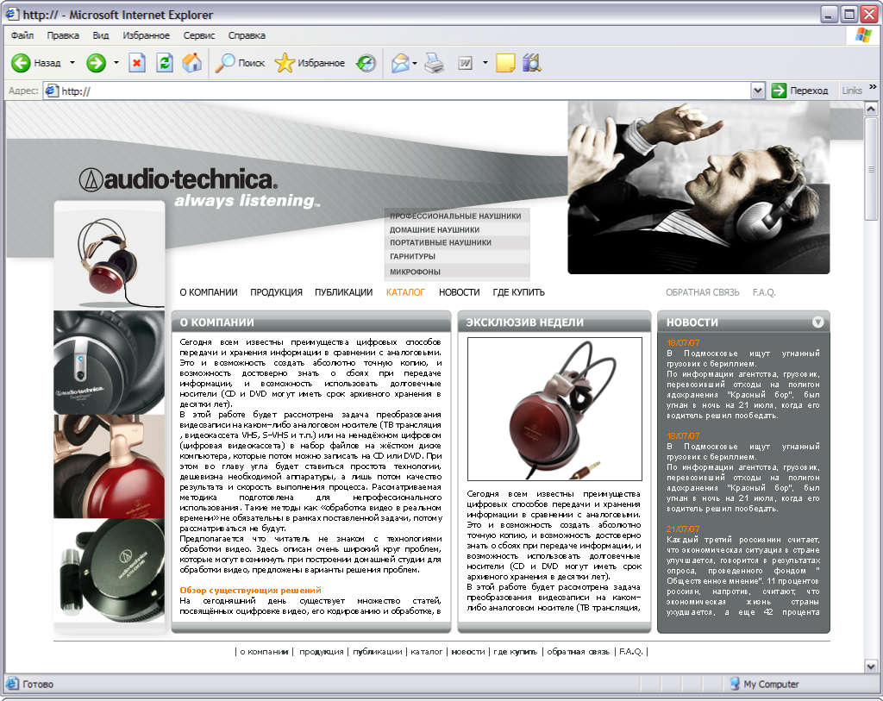The height and width of the screenshot is (701, 883).
Task: Open ГДЕ КУПИТЬ navigation link
Action: pos(518,292)
